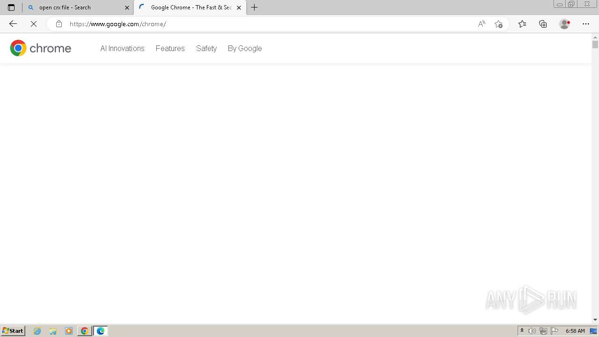Open a new tab with the plus button
599x337 pixels.
tap(255, 7)
